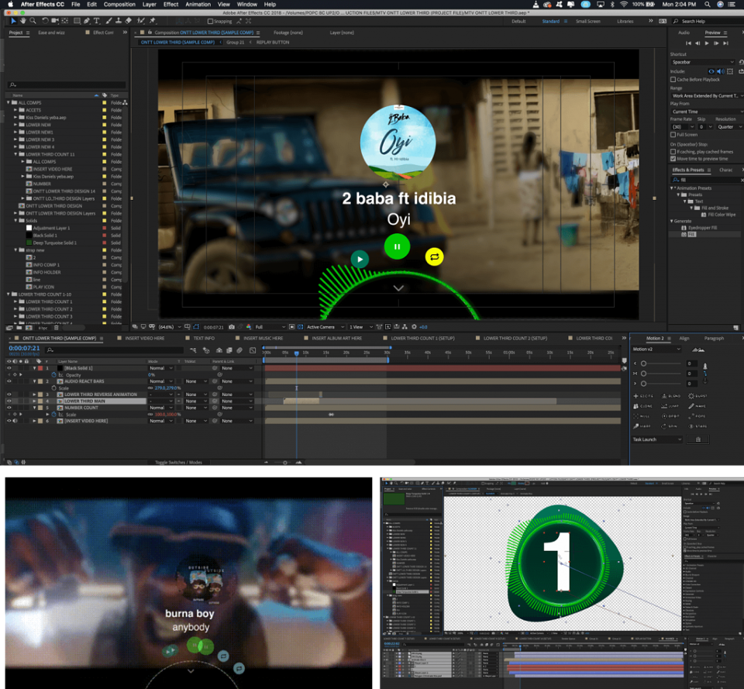Click the Preview play button
The image size is (744, 689).
click(x=707, y=43)
